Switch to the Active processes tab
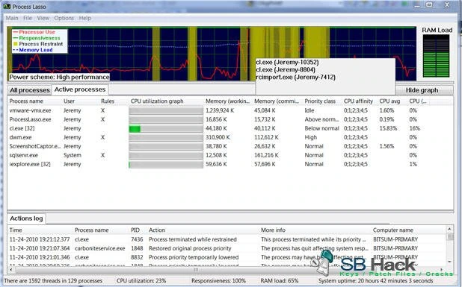Image resolution: width=462 pixels, height=287 pixels. pos(80,89)
